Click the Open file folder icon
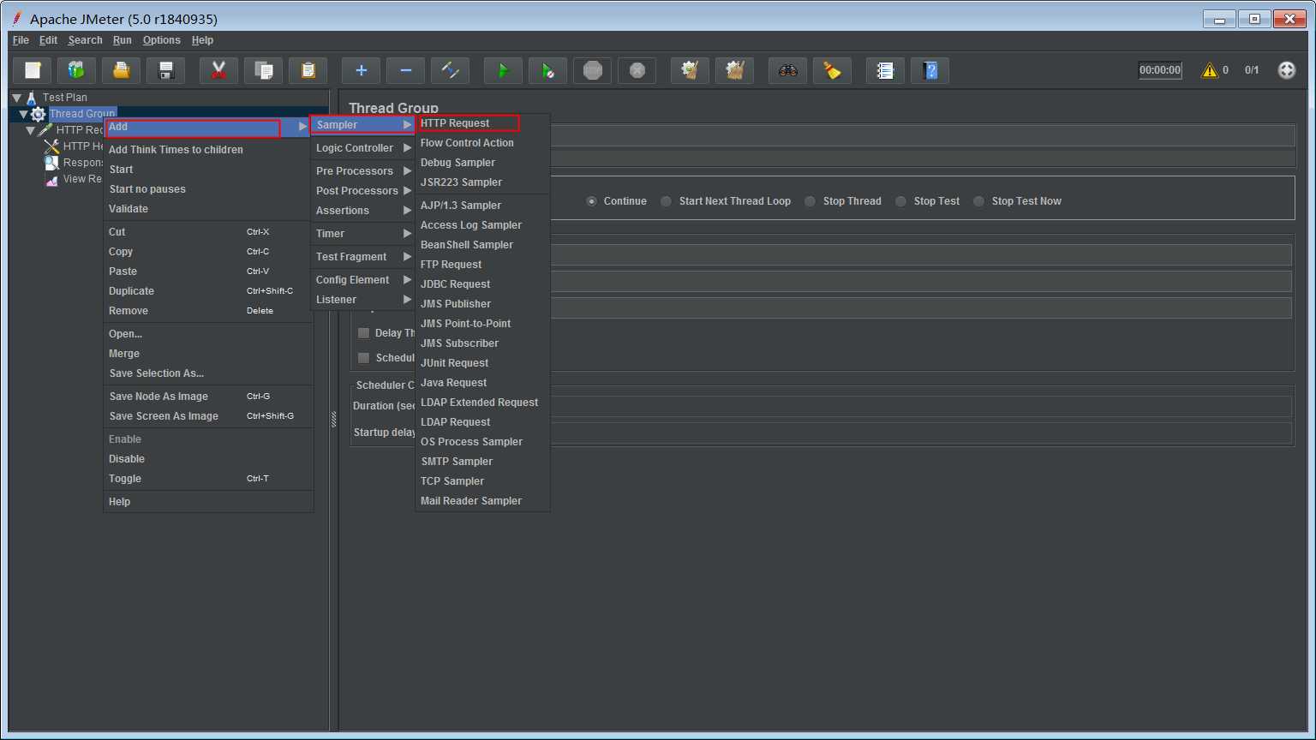This screenshot has width=1316, height=740. tap(122, 70)
